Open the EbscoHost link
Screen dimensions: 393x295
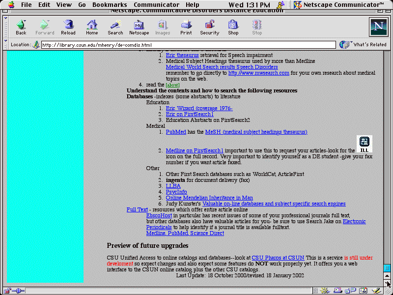coord(159,215)
